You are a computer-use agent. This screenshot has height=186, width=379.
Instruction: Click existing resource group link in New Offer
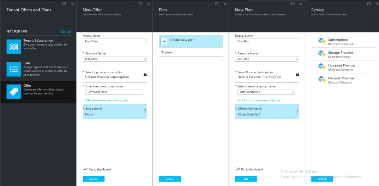(106, 100)
